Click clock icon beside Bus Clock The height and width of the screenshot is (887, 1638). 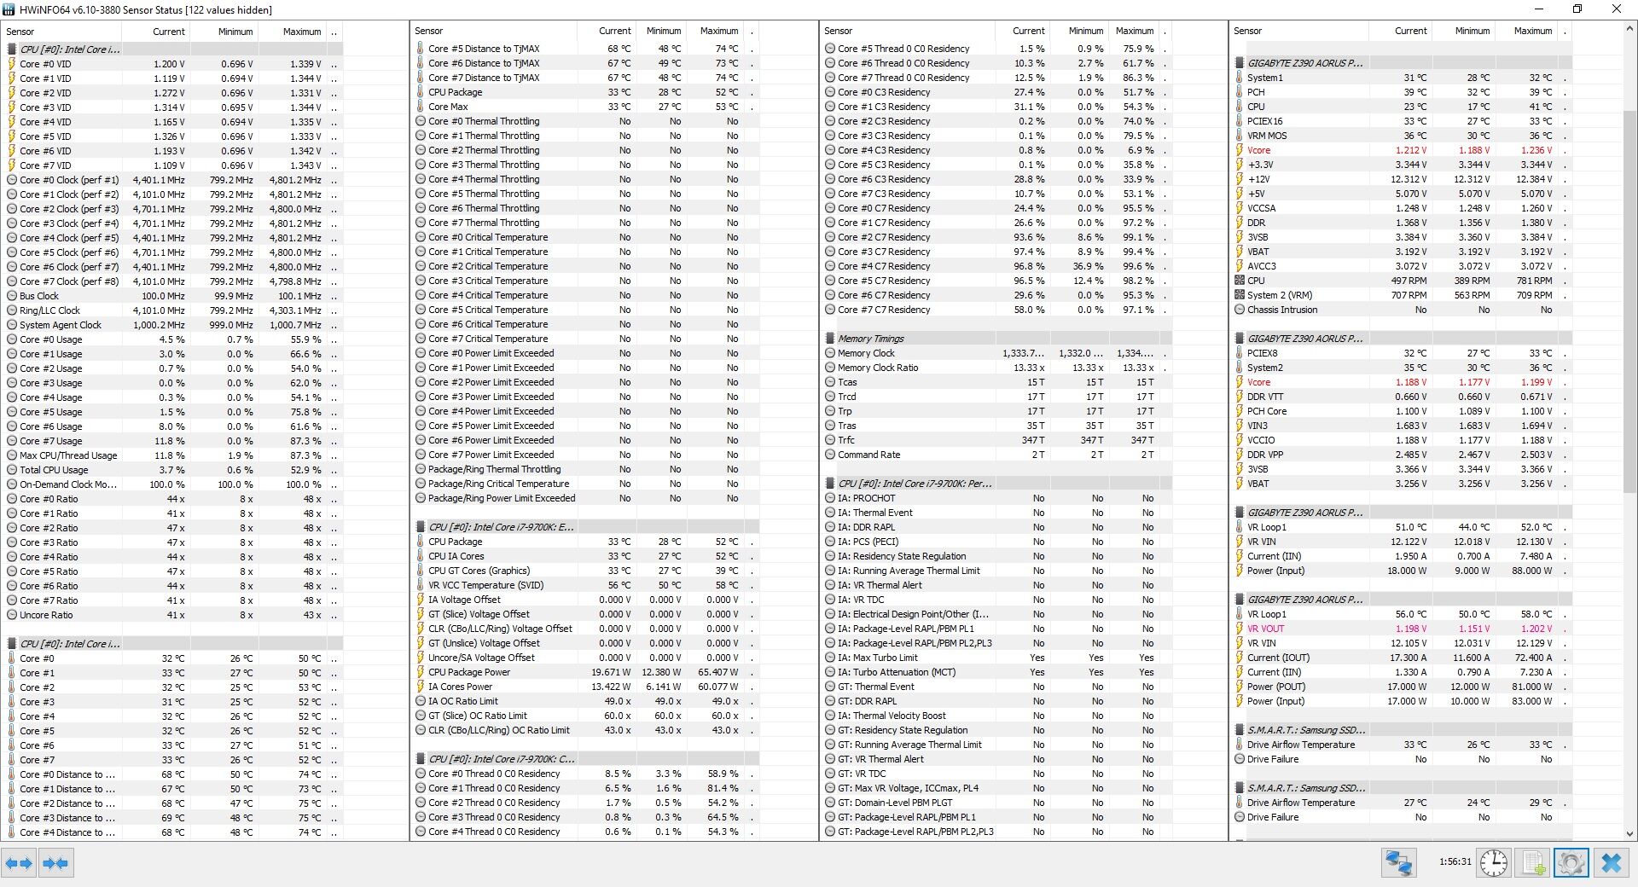[12, 296]
